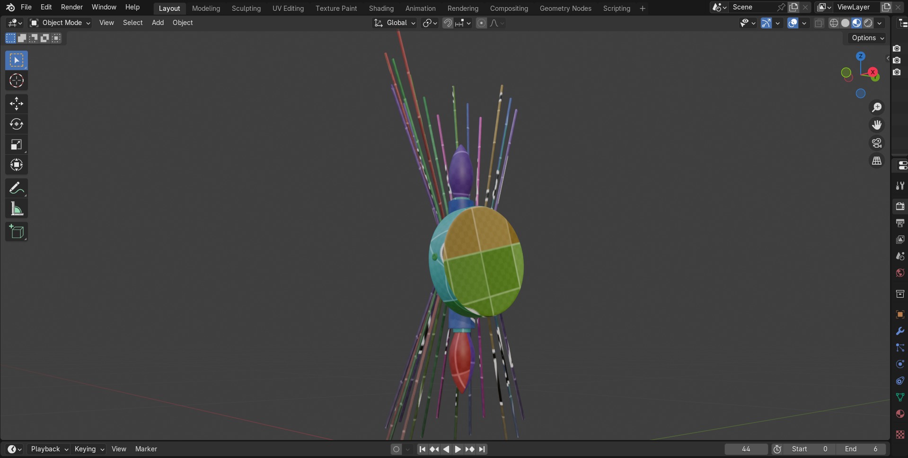Open the Render properties tab
The image size is (908, 458).
tap(900, 206)
